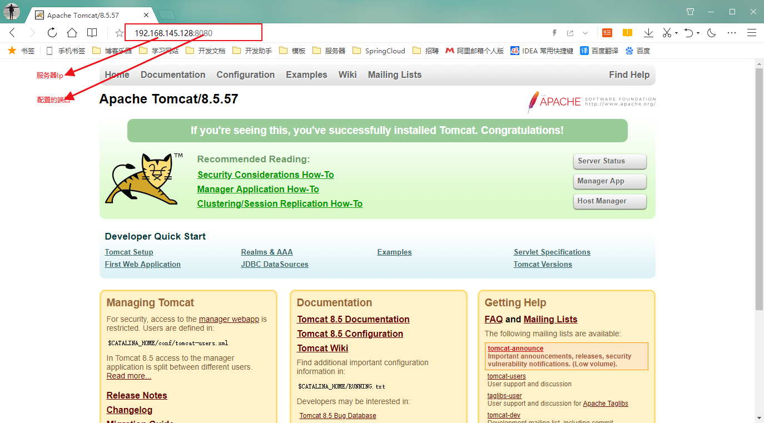Open Mailing Lists in the navigation bar

point(395,74)
